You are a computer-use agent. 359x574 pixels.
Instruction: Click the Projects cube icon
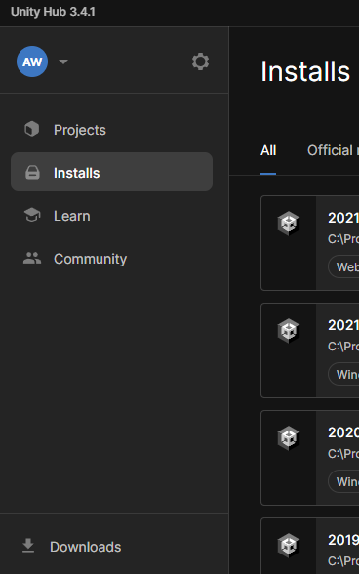point(32,129)
